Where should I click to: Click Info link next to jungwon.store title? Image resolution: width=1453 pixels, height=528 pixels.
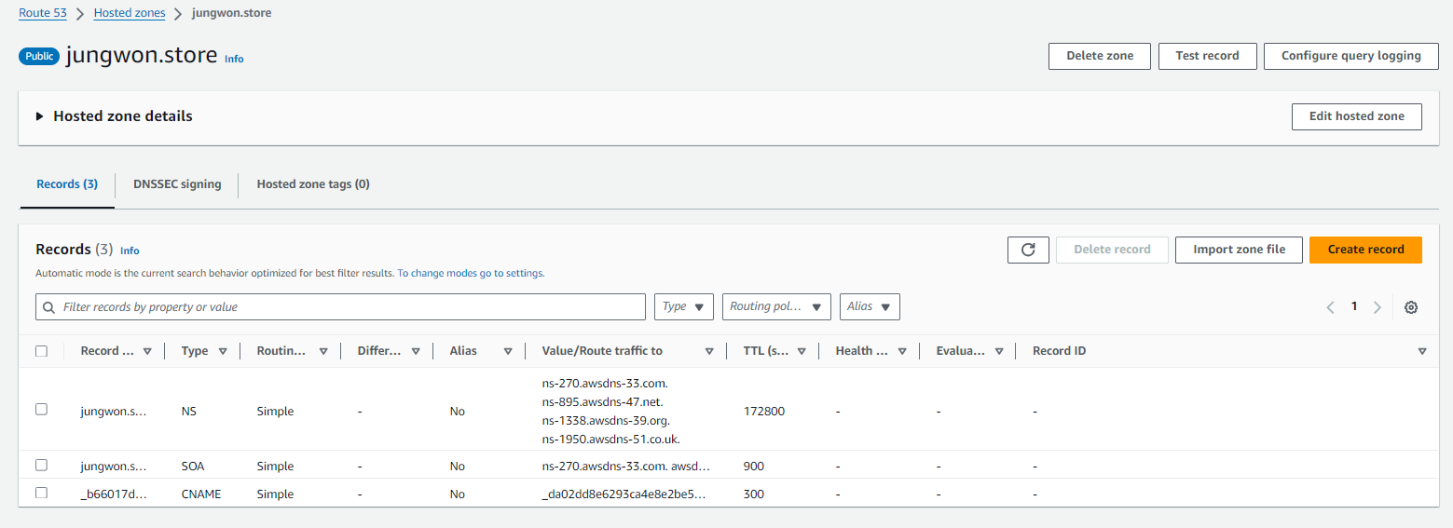tap(234, 59)
